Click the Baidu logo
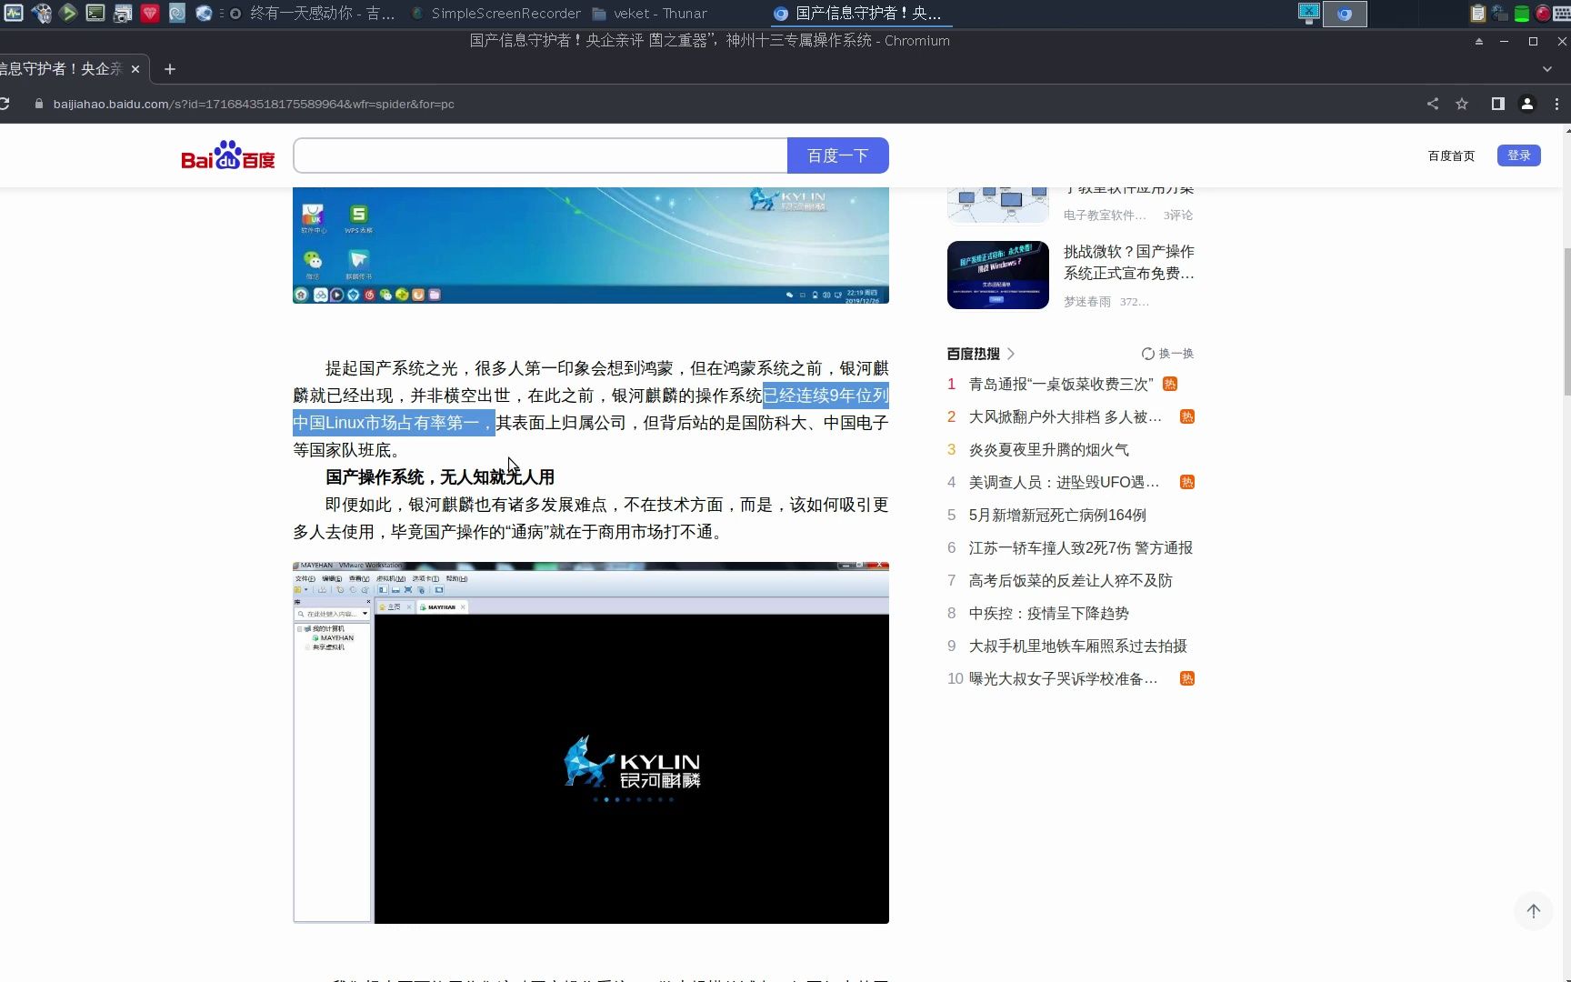 coord(228,155)
